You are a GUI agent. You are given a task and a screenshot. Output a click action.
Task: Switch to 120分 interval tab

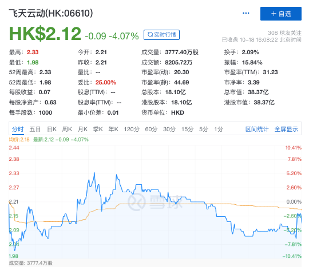132,129
